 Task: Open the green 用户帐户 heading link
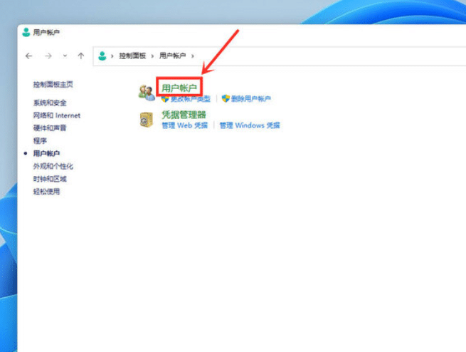[x=179, y=88]
